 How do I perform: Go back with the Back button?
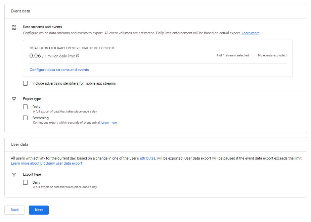pyautogui.click(x=14, y=210)
